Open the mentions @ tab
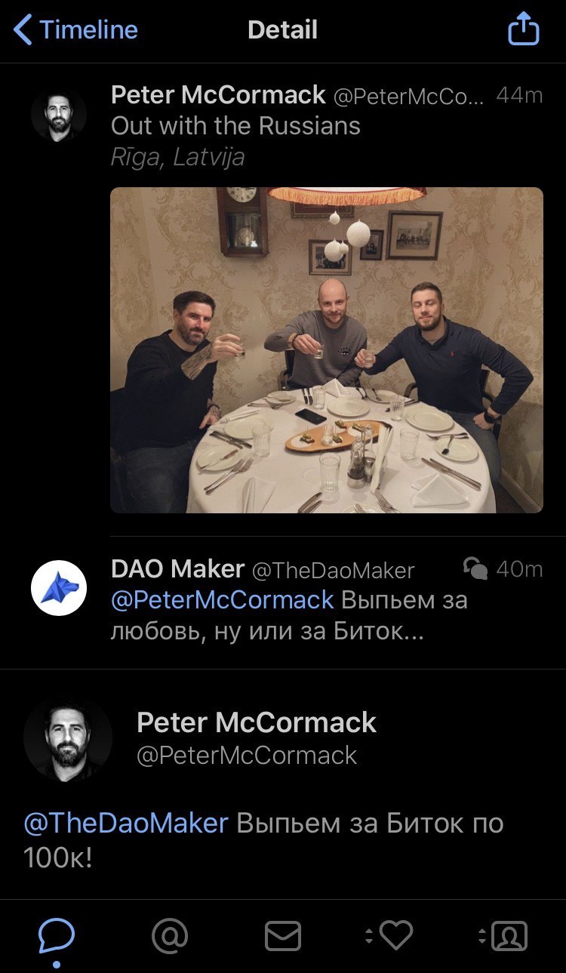Image resolution: width=566 pixels, height=973 pixels. [170, 936]
